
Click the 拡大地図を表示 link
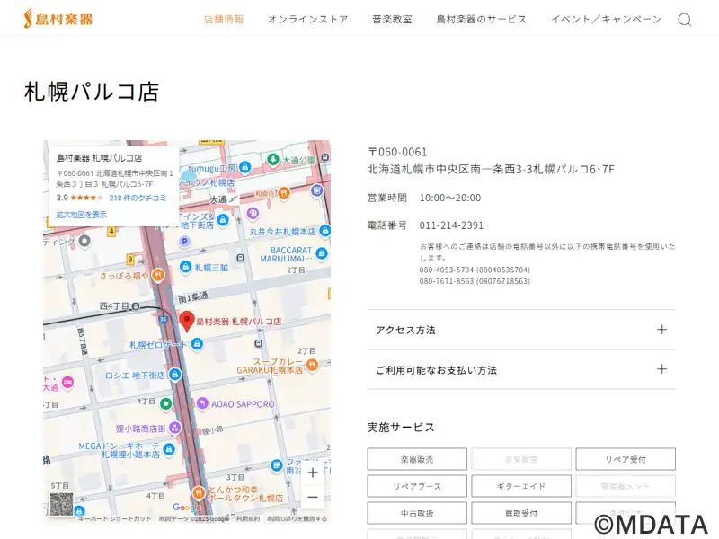coord(81,215)
